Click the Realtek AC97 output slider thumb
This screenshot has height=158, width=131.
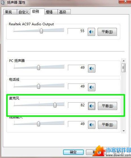pos(41,31)
